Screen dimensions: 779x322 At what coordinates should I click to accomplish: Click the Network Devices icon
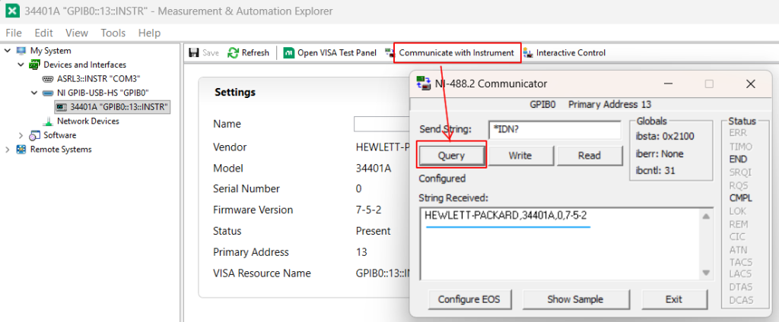click(x=48, y=121)
